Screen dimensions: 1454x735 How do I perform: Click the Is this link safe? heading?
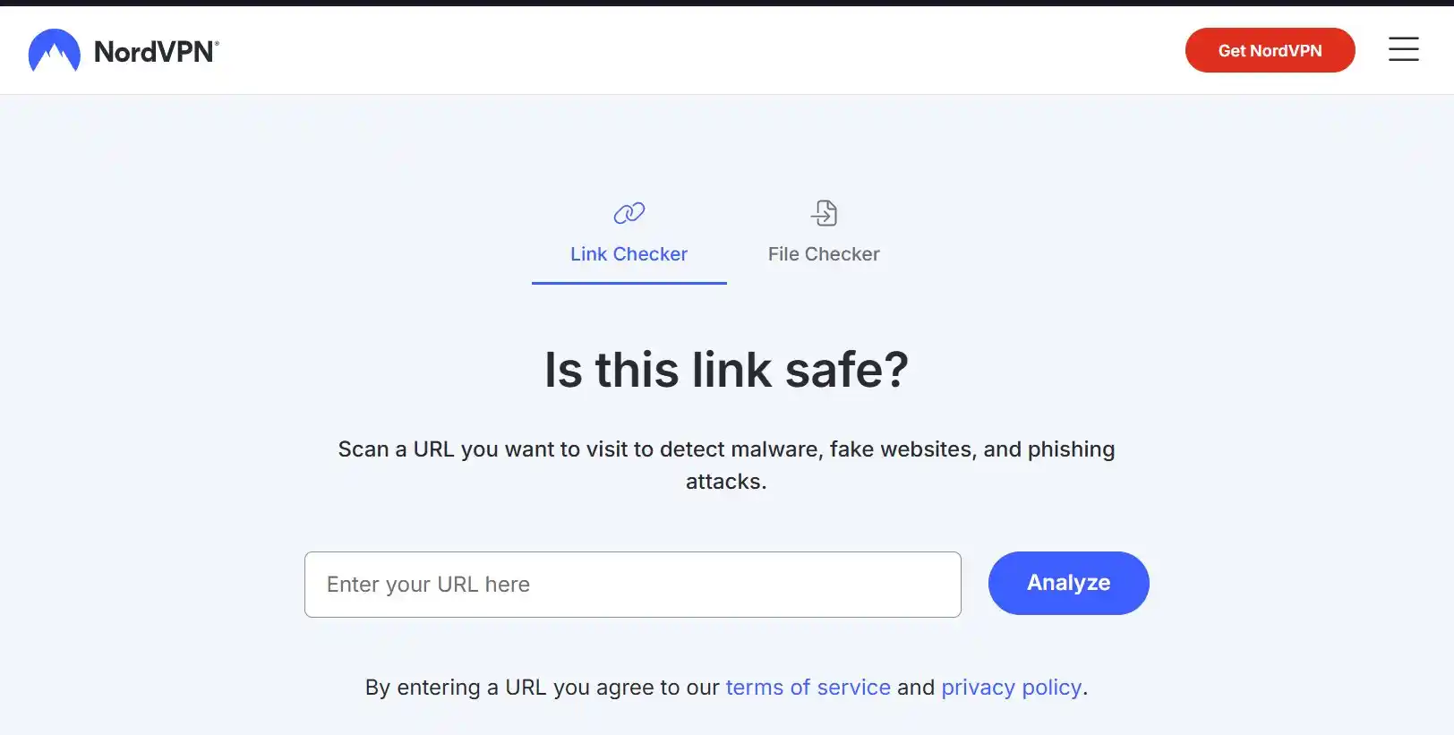(726, 370)
